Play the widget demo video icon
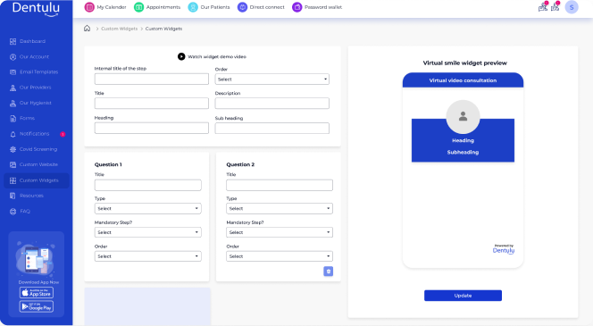The height and width of the screenshot is (326, 593). [x=181, y=56]
